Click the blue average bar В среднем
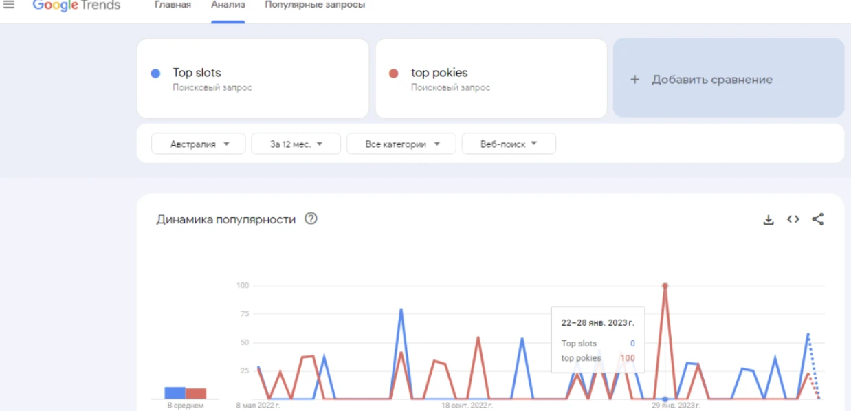 click(x=175, y=392)
